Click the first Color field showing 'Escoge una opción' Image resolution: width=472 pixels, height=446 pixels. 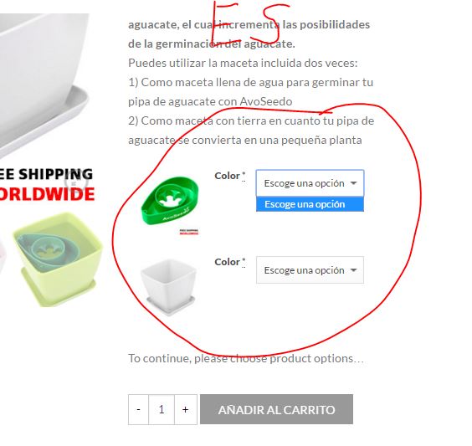tap(310, 183)
